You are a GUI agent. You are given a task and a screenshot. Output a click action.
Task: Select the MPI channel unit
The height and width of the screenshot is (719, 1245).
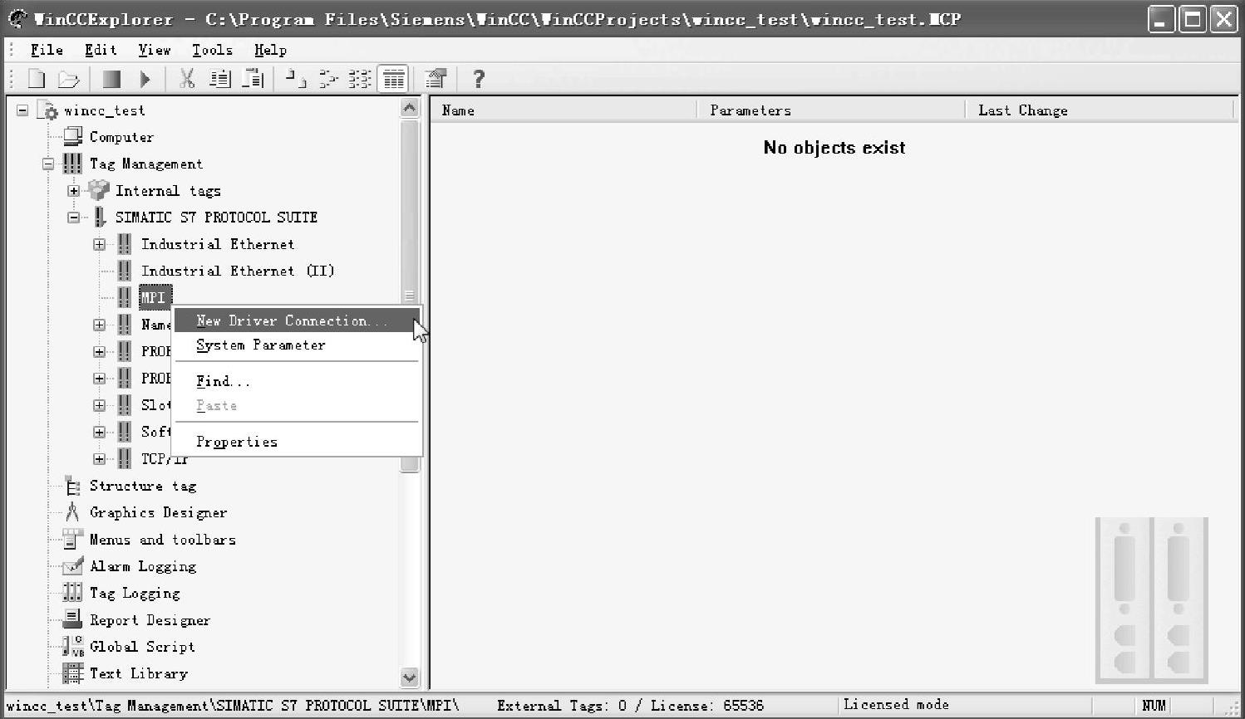(x=155, y=297)
